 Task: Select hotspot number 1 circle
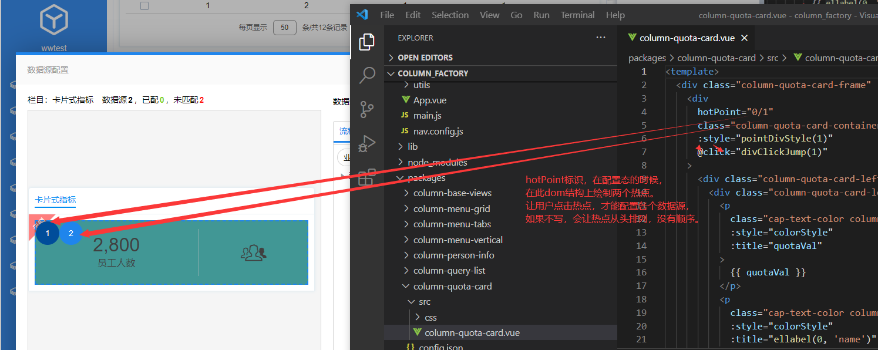48,233
